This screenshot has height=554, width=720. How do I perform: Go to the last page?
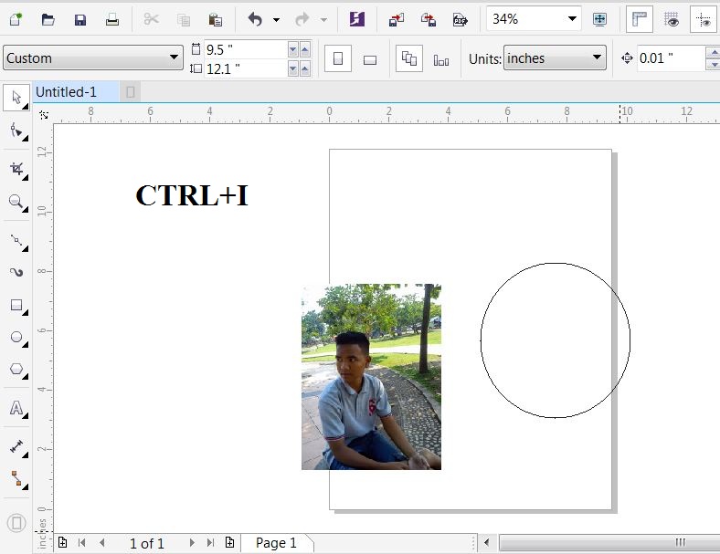[210, 543]
